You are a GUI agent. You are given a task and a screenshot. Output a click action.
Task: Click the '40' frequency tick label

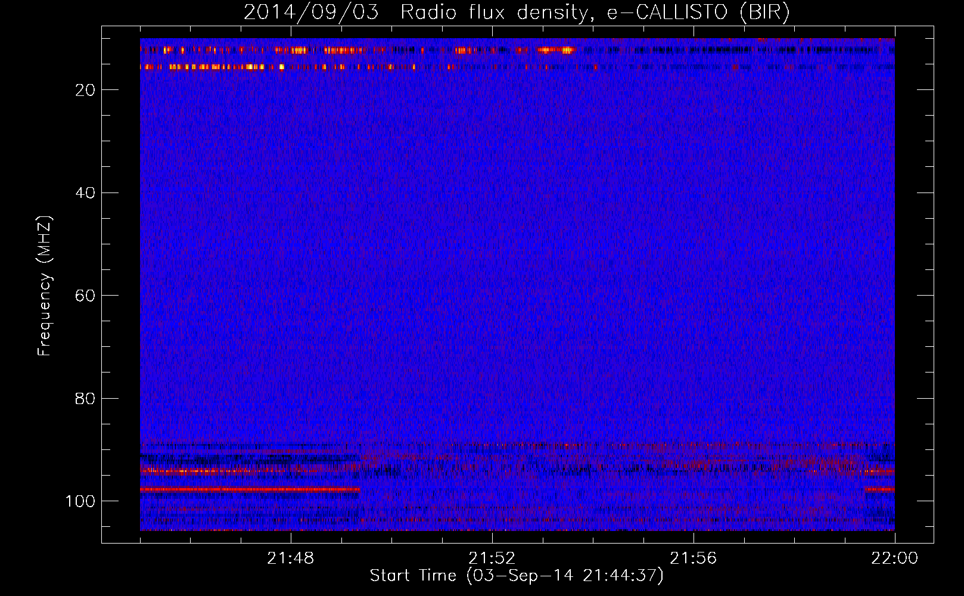[x=86, y=193]
